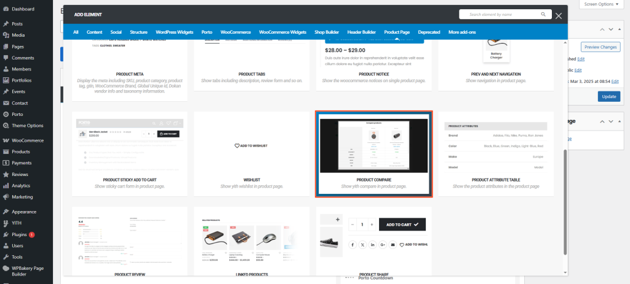Select the Product Compare element thumbnail

click(373, 146)
